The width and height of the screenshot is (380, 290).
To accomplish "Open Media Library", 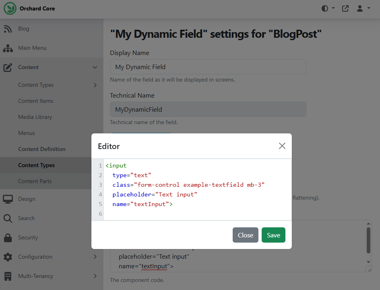I will click(35, 117).
